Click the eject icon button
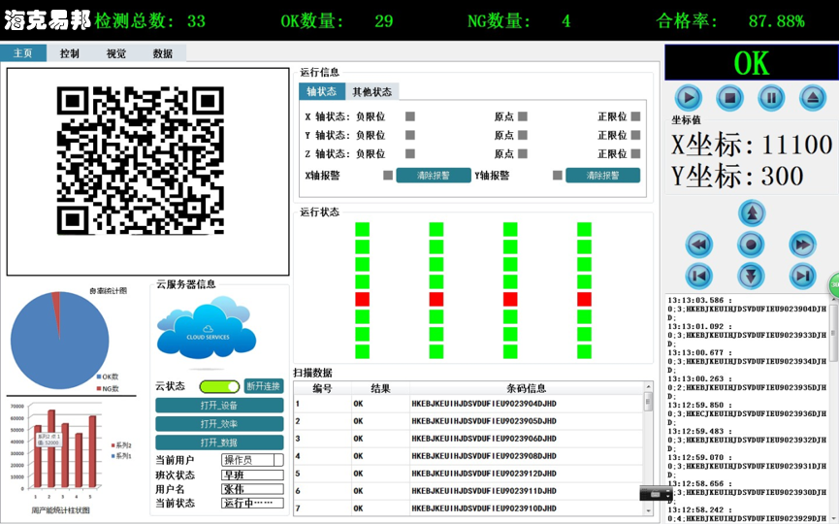 [813, 97]
